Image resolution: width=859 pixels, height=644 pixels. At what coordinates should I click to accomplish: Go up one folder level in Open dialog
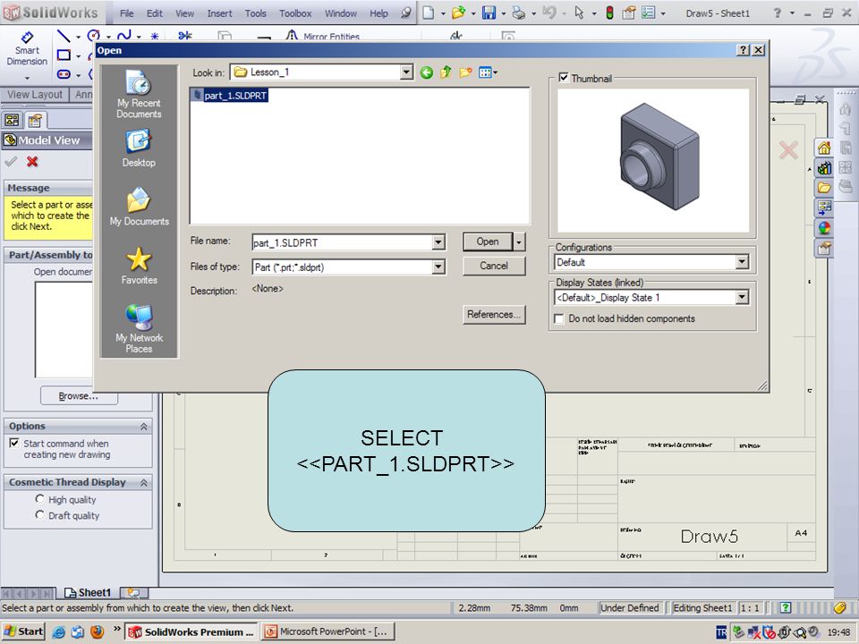(x=446, y=72)
